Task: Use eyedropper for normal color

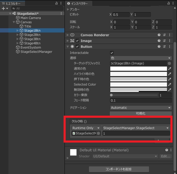Action: click(x=170, y=69)
